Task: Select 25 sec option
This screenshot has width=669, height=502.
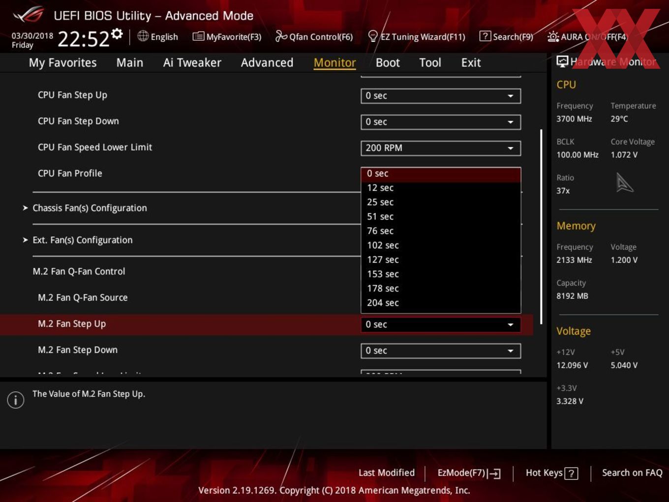Action: point(441,202)
